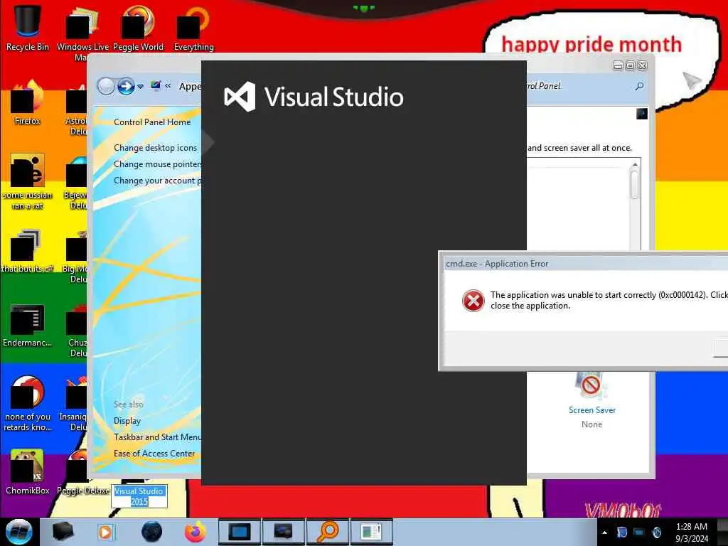Open the volume speaker tray icon
Image resolution: width=728 pixels, height=546 pixels.
coord(656,532)
